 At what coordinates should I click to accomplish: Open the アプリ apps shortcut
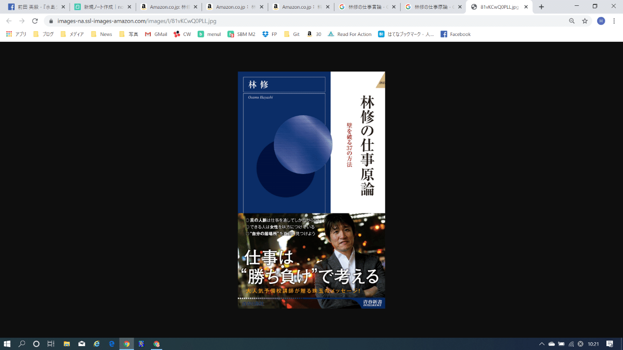coord(16,34)
